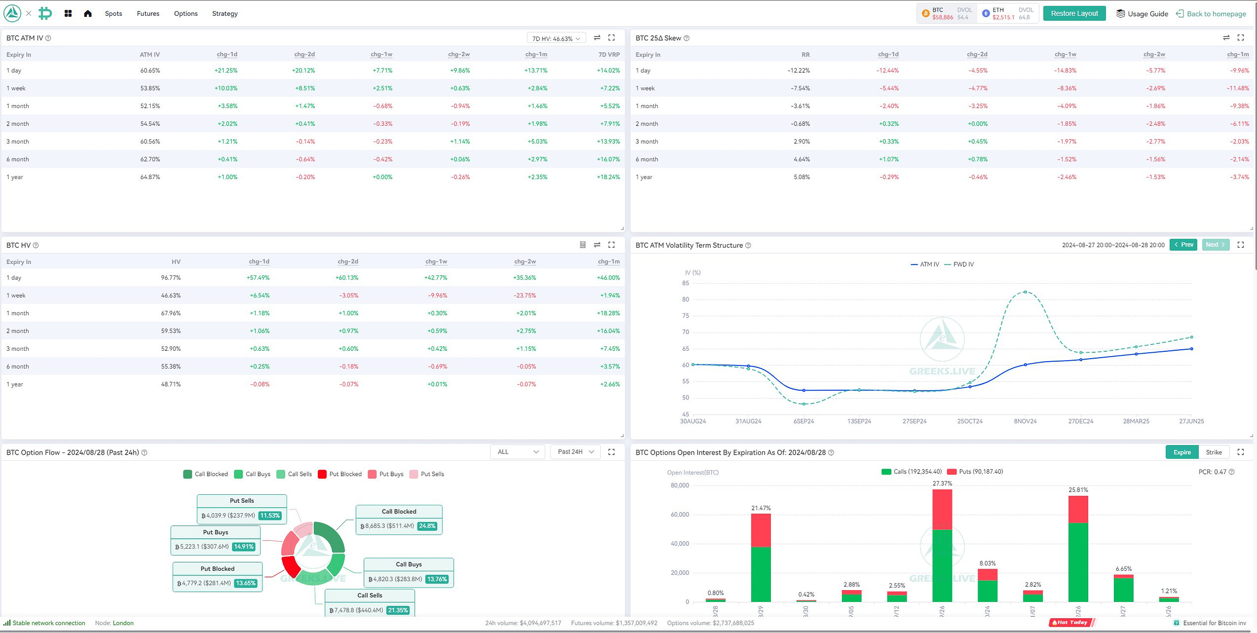Click the 7D VRP column header
This screenshot has height=633, width=1257.
pyautogui.click(x=609, y=54)
